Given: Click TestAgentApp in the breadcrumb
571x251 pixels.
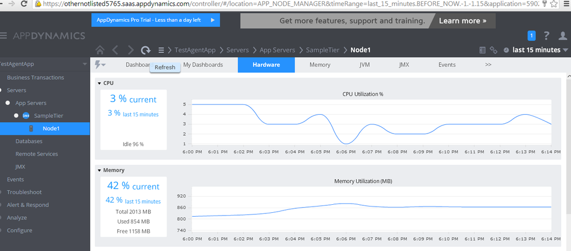Looking at the screenshot, I should click(x=195, y=50).
